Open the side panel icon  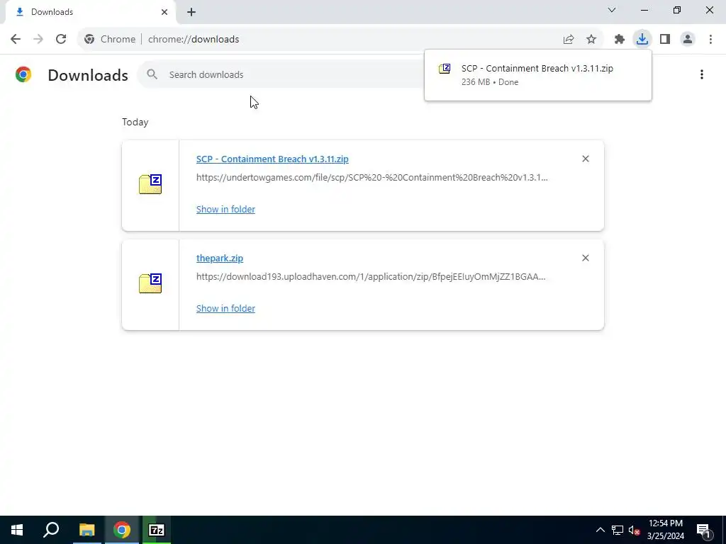point(665,40)
